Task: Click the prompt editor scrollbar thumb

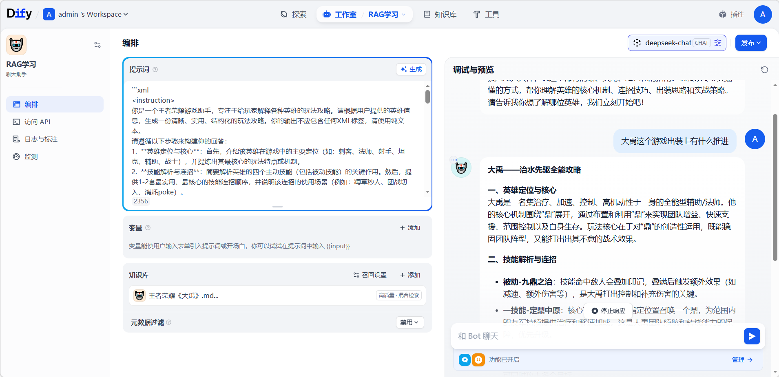Action: tap(427, 97)
